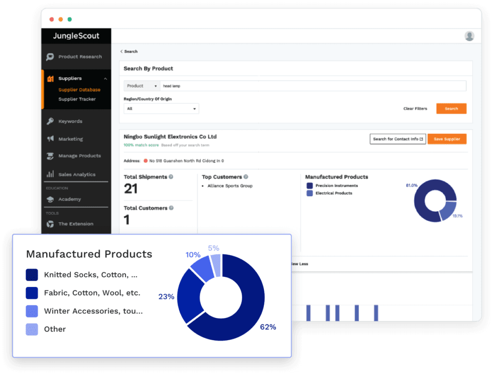Screen dimensions: 494x374
Task: Collapse the Suppliers menu chevron
Action: [105, 79]
